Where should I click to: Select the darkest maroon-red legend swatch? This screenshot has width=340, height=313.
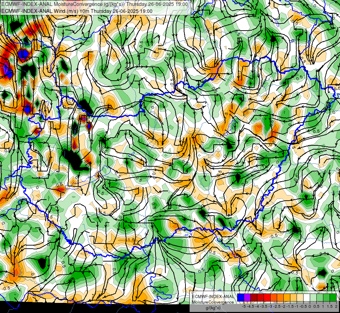coord(254,297)
